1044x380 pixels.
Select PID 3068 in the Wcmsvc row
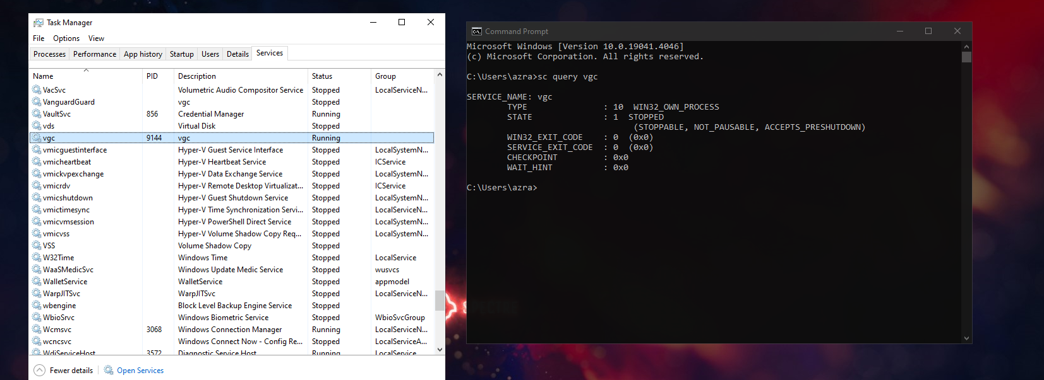[154, 330]
